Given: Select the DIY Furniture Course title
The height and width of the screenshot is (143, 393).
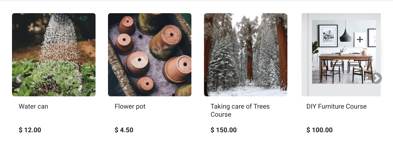Looking at the screenshot, I should click(x=336, y=107).
